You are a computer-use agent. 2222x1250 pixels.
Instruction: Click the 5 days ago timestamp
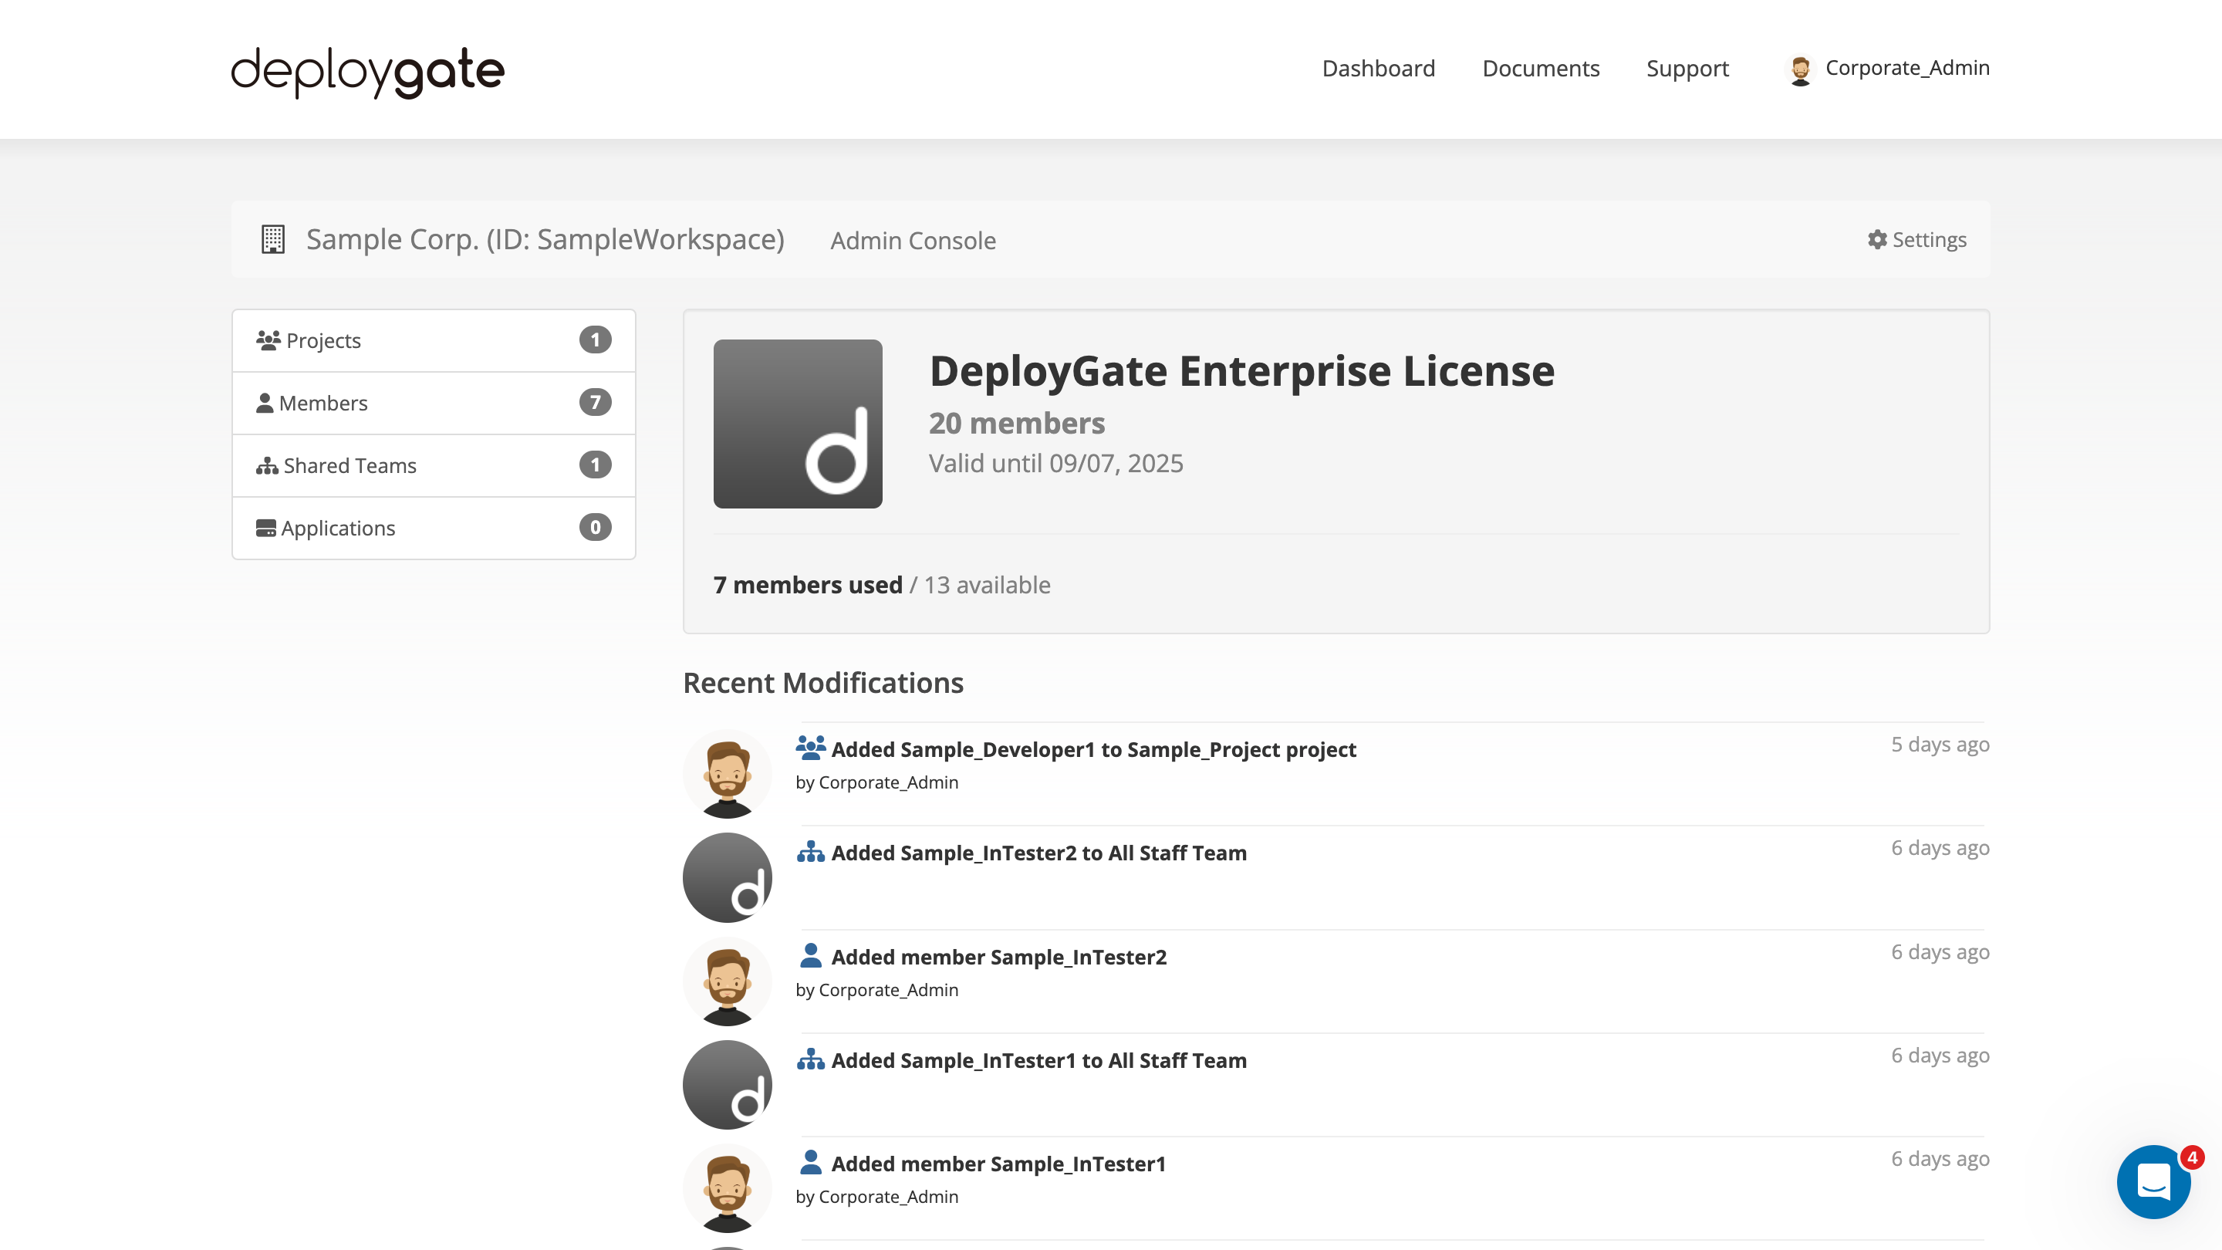click(x=1940, y=745)
